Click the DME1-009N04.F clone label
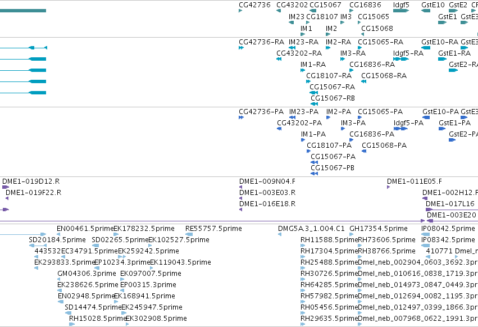Viewport: 478px width, 327px height. click(x=267, y=182)
